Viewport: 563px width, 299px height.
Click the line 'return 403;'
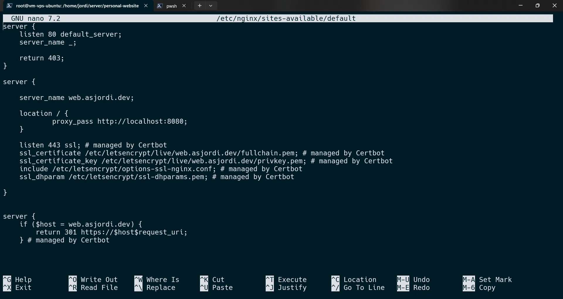42,58
